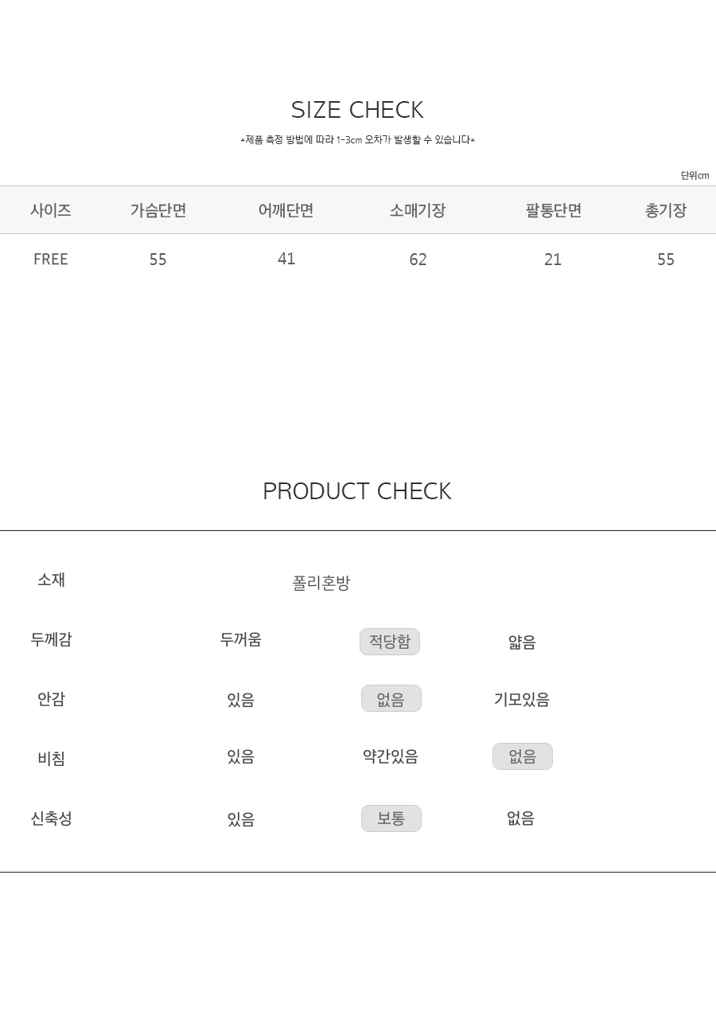Select 두꺼움 in the 두께감 row
Screen dimensions: 716x1035
tap(240, 639)
